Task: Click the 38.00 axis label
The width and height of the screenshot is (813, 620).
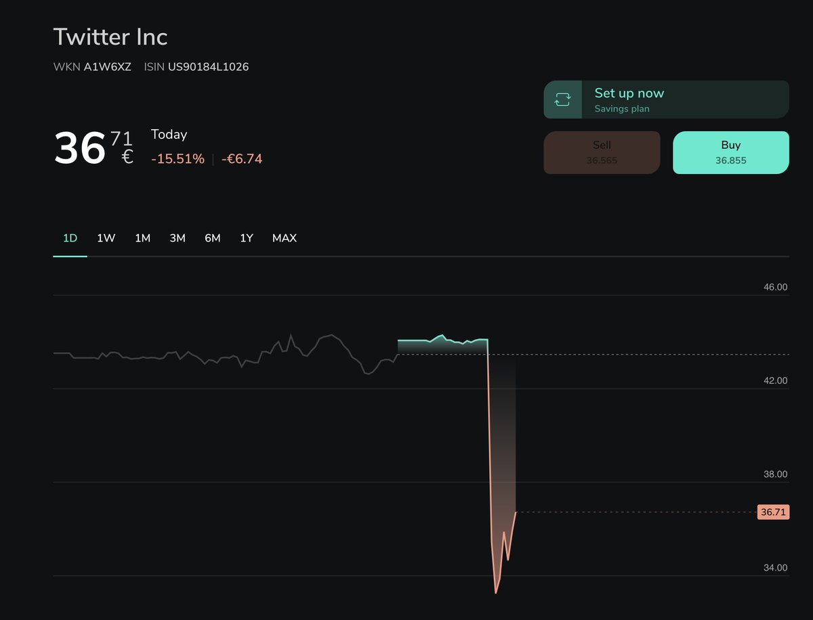Action: tap(775, 474)
